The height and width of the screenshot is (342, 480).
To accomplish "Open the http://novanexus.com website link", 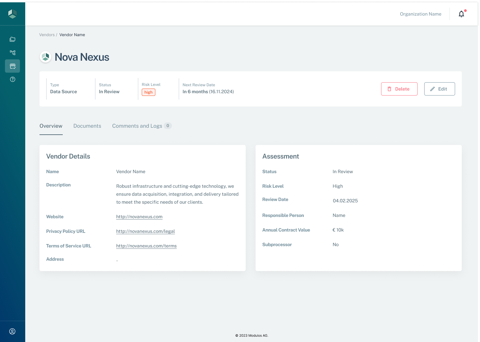I will click(139, 217).
